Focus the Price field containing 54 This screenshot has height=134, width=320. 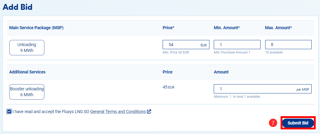182,45
